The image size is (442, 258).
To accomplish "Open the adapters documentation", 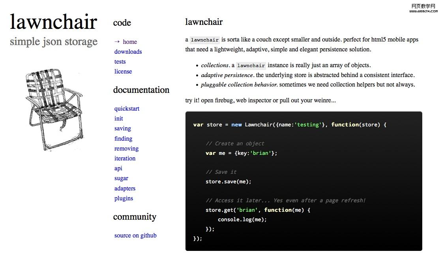I will coord(125,188).
